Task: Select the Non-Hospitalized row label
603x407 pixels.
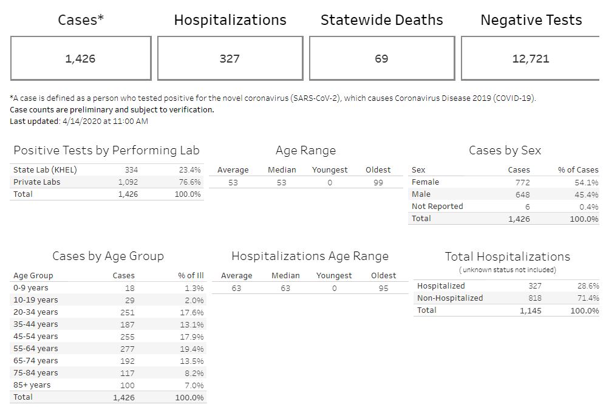Action: point(450,298)
